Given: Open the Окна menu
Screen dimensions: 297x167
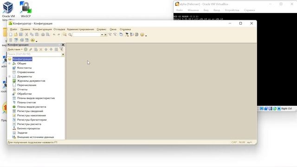Looking at the screenshot, I should coord(113,29).
